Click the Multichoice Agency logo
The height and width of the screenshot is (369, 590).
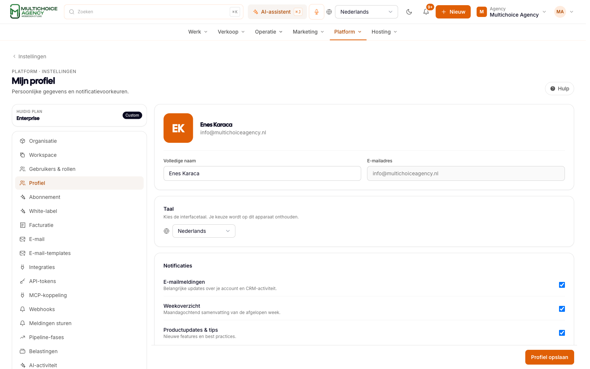click(x=34, y=11)
